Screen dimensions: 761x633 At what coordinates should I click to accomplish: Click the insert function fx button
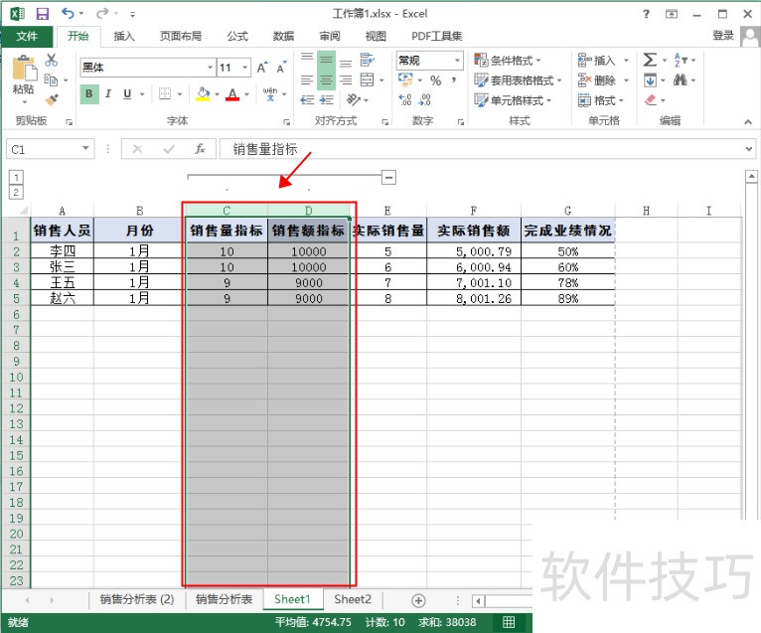click(x=200, y=149)
